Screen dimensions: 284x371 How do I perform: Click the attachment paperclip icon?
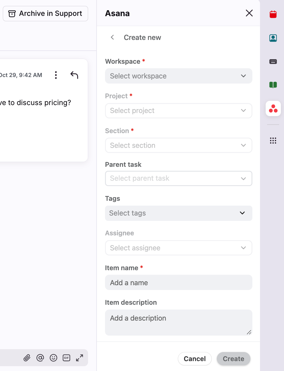pos(27,358)
